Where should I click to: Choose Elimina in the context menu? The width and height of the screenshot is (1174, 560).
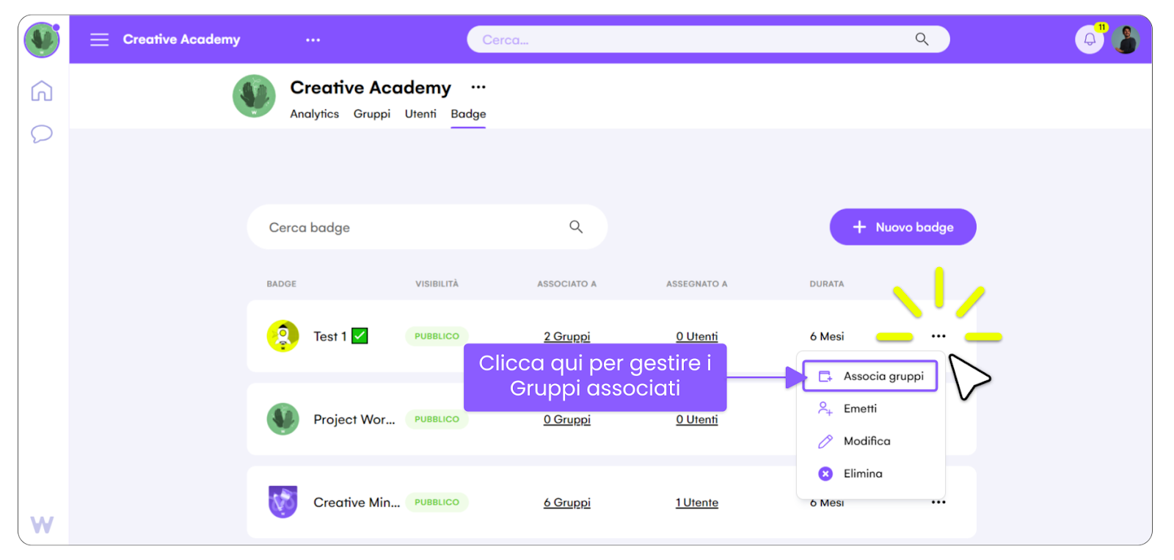(862, 474)
